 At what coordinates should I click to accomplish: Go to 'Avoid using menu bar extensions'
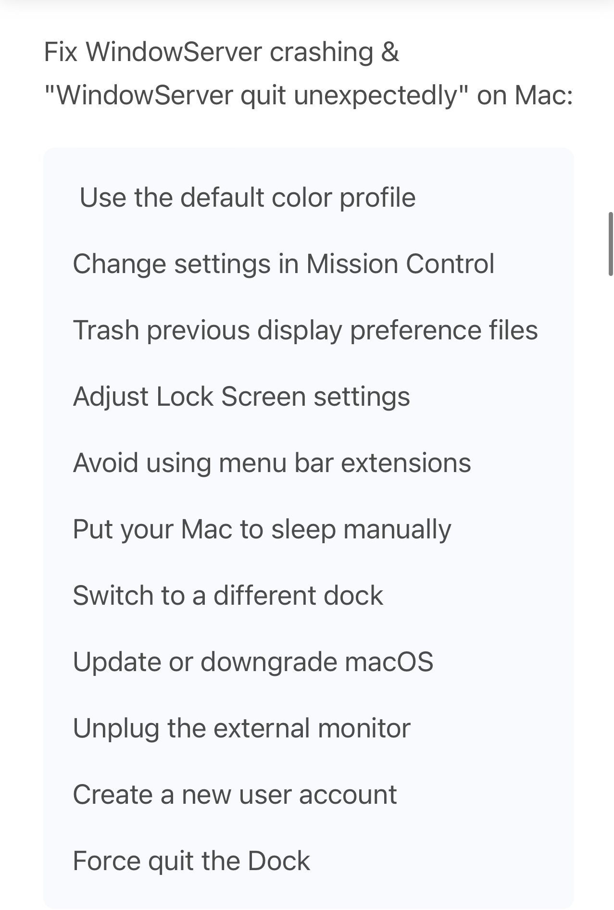[x=272, y=463]
